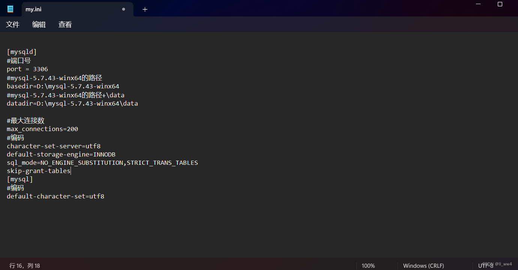Click the #编码 comment below [mysql]
This screenshot has width=518, height=270.
tap(15, 188)
